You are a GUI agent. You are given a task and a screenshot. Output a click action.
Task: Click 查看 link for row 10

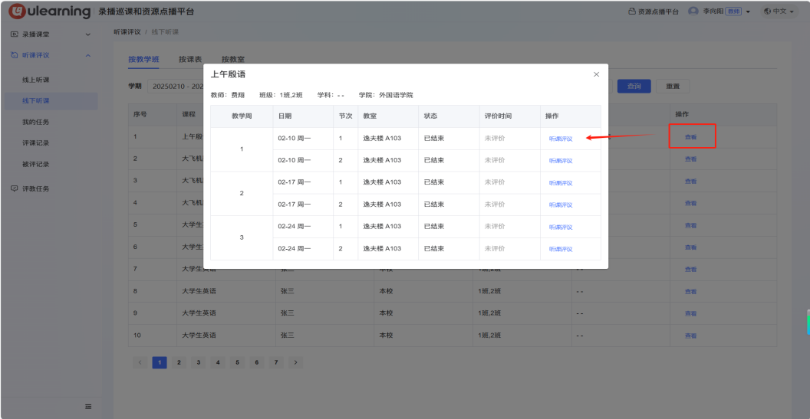click(690, 336)
